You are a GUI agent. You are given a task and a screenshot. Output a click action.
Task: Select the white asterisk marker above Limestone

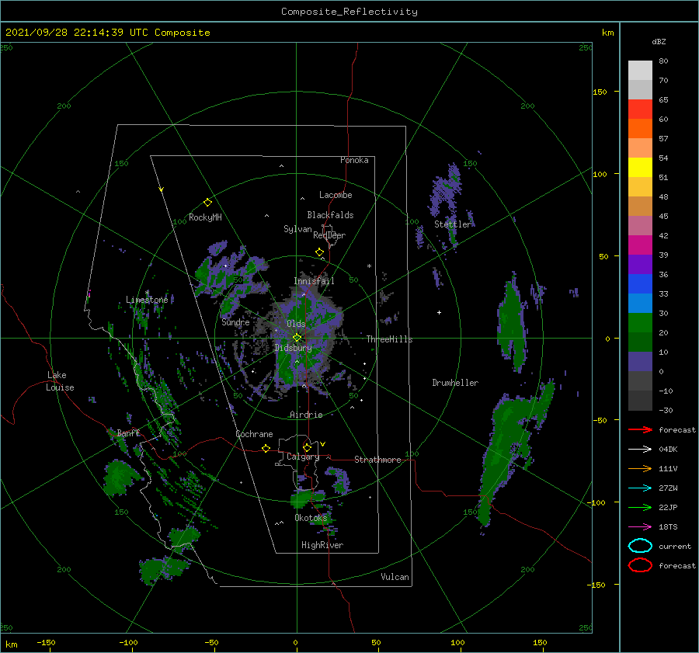tap(147, 293)
